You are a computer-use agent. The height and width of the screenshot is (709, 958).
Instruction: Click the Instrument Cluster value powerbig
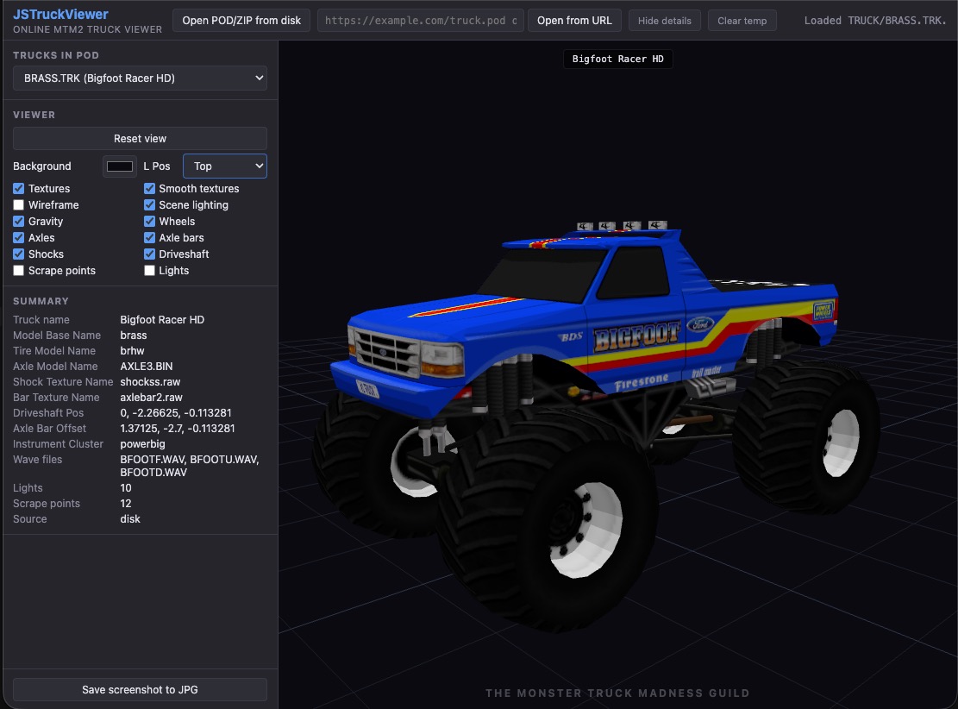point(142,443)
